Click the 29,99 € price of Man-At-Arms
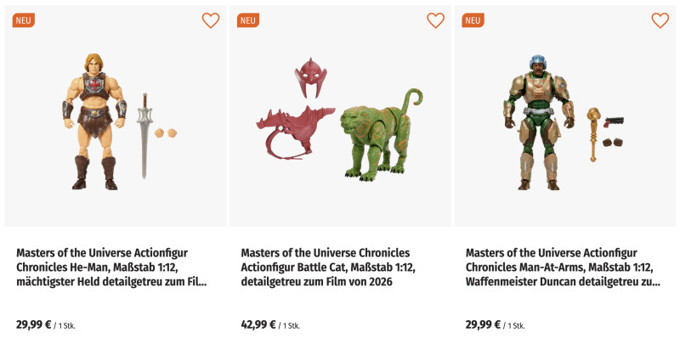Screen dimensions: 680x349 (x=484, y=324)
